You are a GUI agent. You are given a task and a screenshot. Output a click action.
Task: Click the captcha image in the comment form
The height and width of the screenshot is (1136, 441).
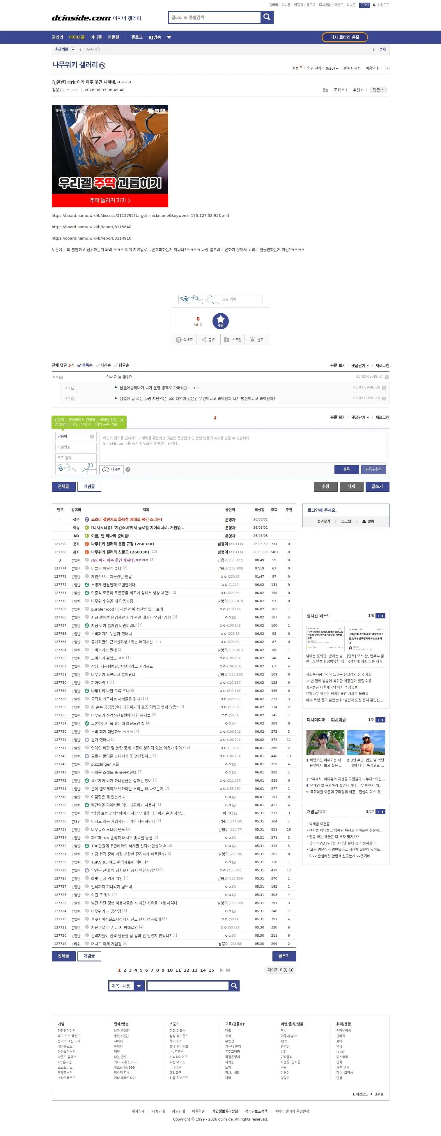76,468
